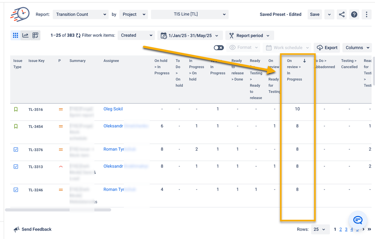Click the Time in Status app logo
Image resolution: width=375 pixels, height=239 pixels.
click(20, 14)
